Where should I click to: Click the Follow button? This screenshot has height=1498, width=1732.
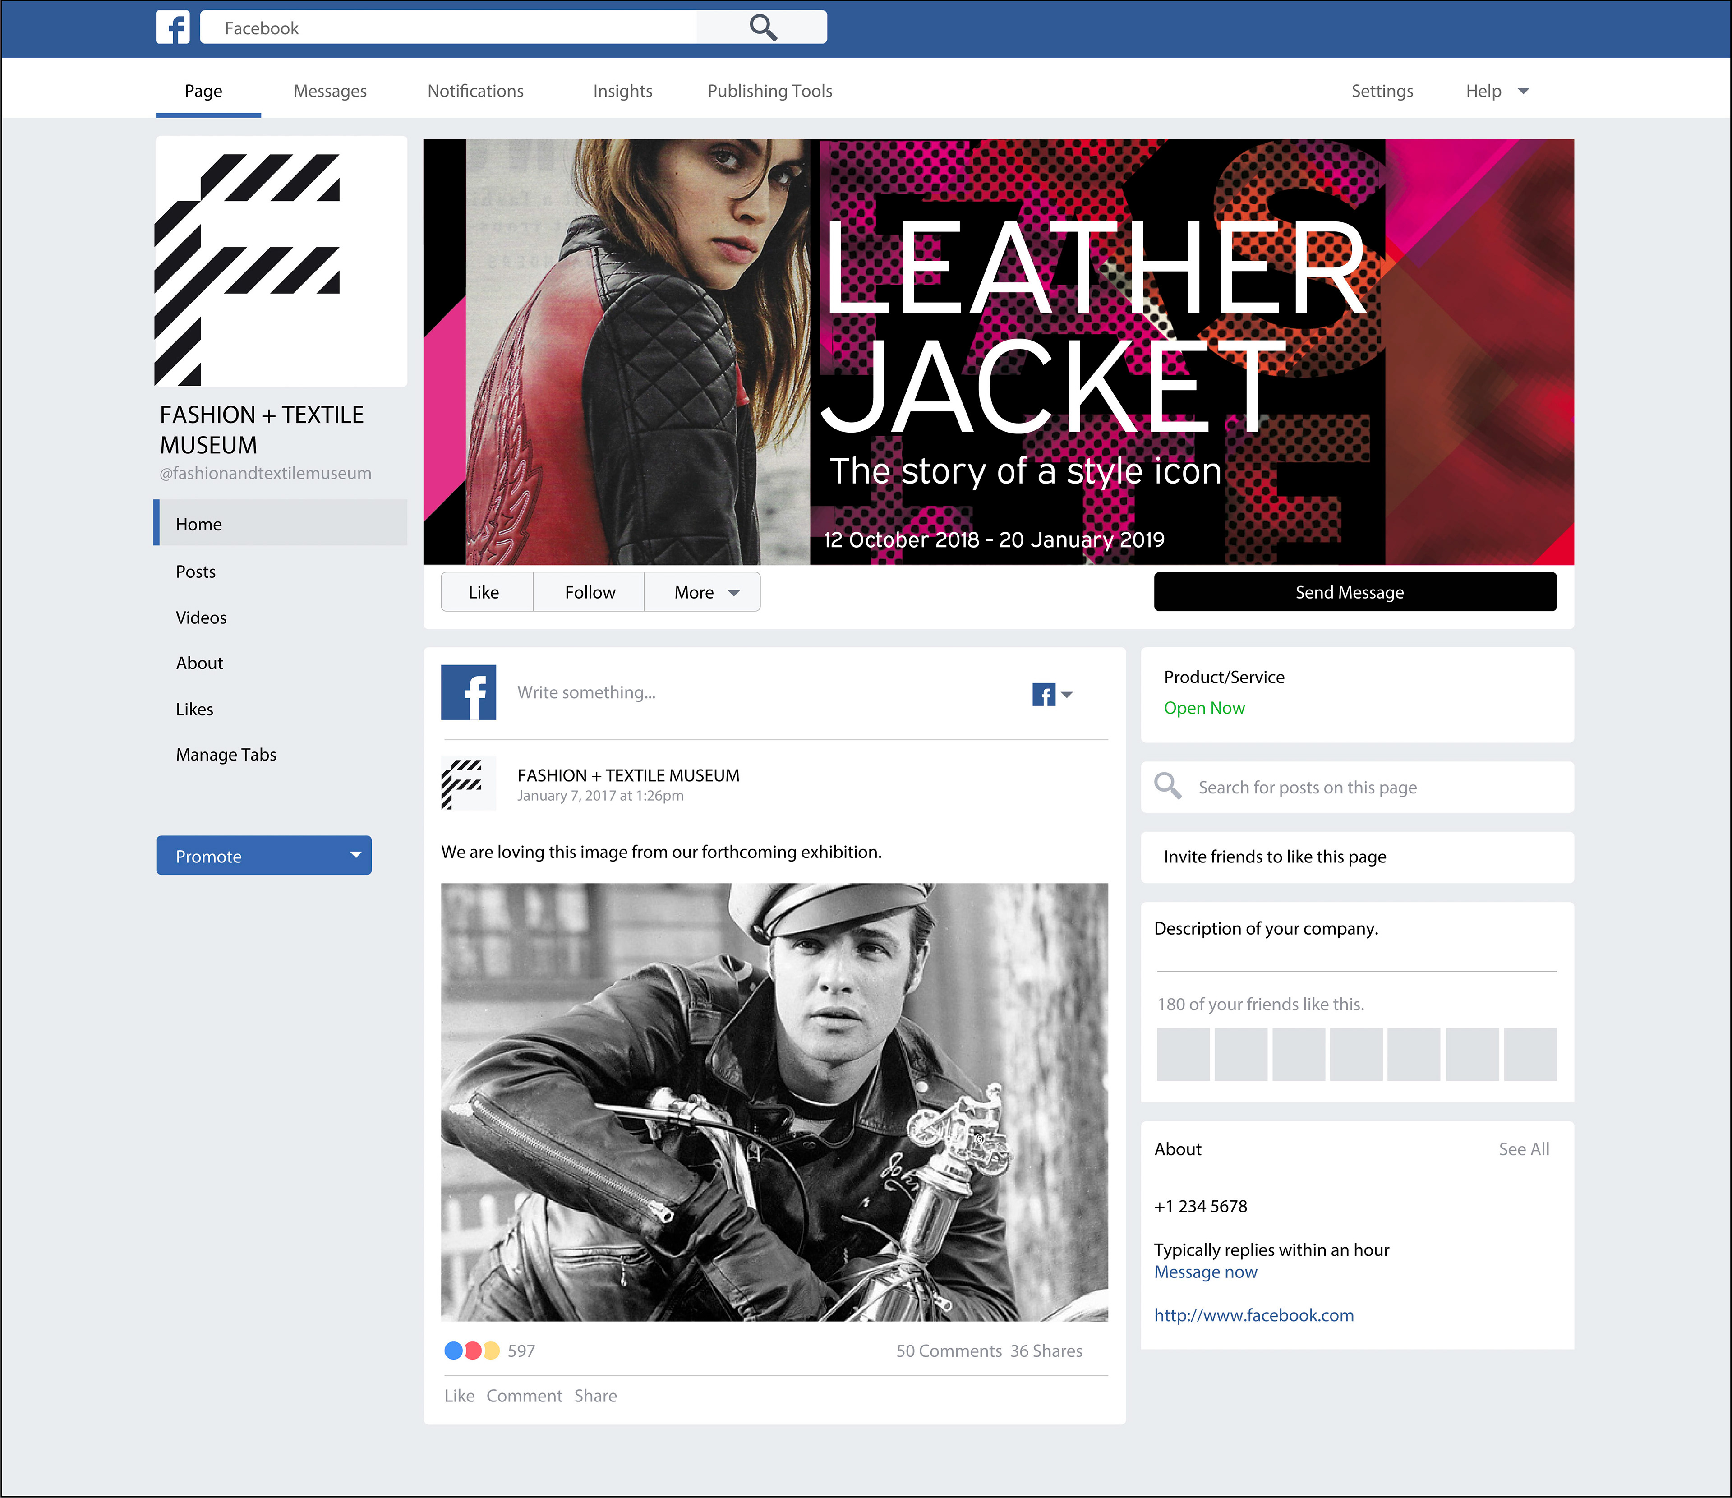point(590,592)
